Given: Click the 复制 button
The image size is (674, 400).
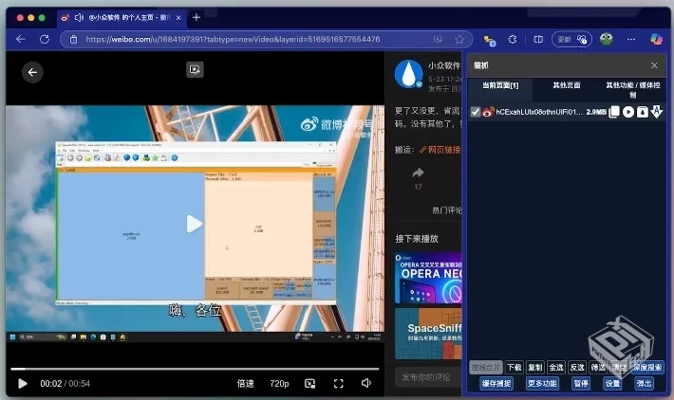Looking at the screenshot, I should pyautogui.click(x=535, y=368).
